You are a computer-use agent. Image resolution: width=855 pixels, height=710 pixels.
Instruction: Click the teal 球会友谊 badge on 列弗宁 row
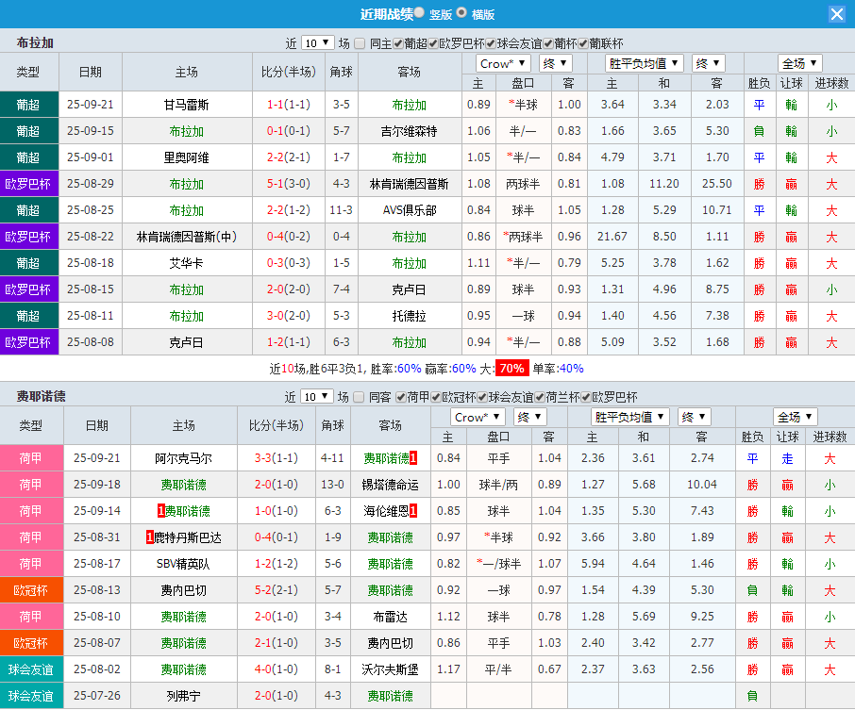click(x=29, y=696)
